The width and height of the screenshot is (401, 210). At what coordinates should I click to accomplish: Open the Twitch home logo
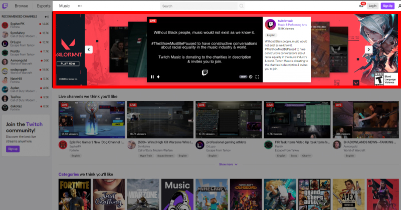tap(5, 6)
